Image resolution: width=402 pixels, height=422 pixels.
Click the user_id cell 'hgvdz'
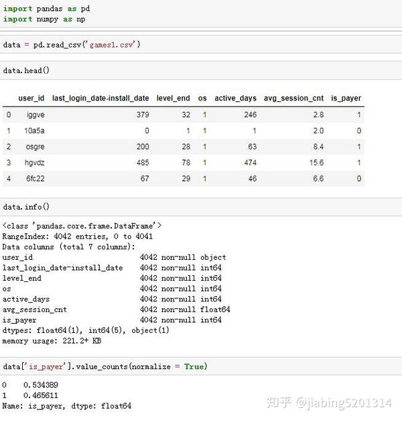(34, 163)
